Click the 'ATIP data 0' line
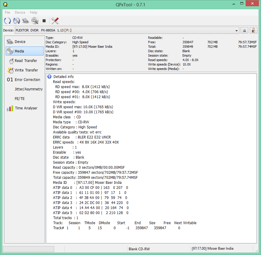 [x=91, y=188]
